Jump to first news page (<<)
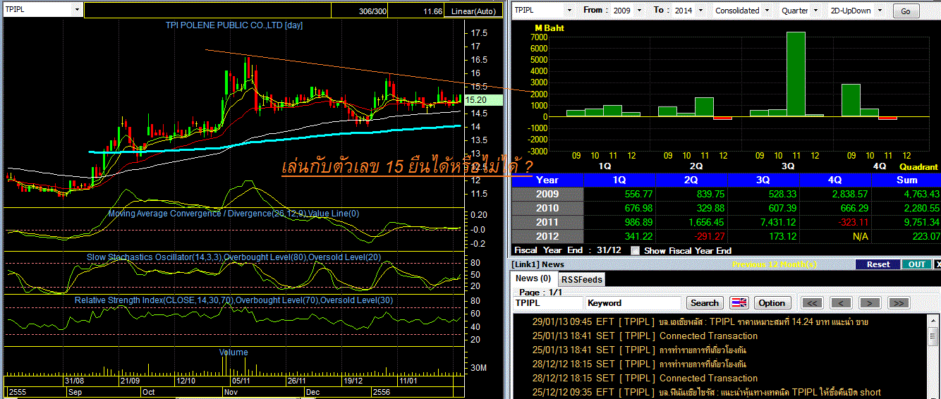This screenshot has width=941, height=399. (813, 302)
